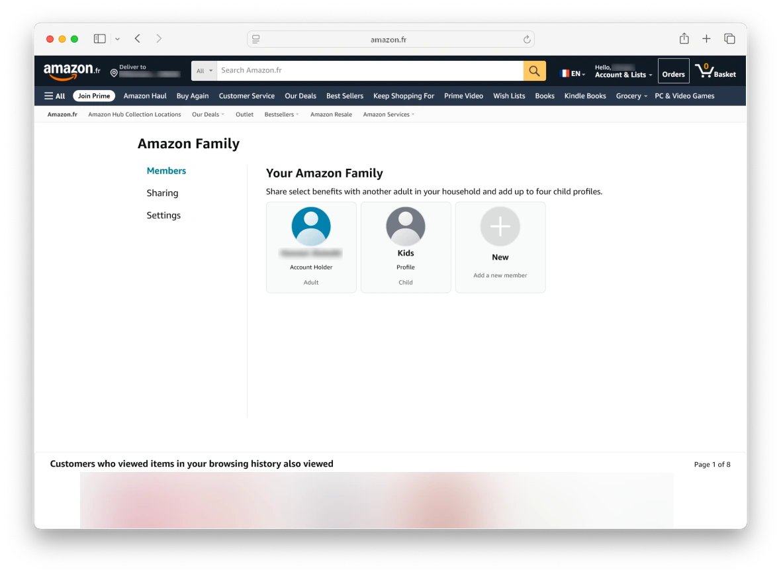Click the page settings icon in the address bar

(x=256, y=39)
